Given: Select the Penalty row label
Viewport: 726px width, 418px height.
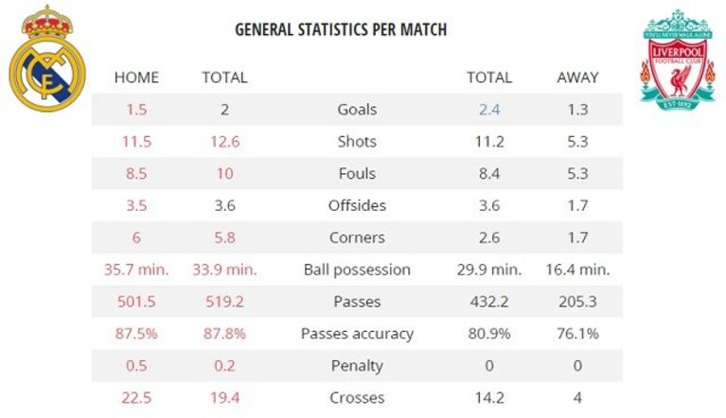Looking at the screenshot, I should click(x=357, y=366).
